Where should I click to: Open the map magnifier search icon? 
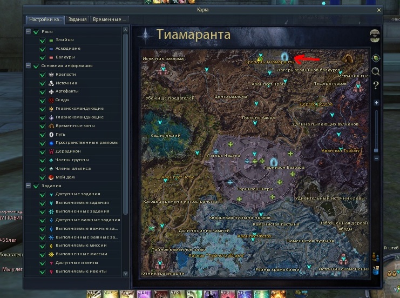376,71
